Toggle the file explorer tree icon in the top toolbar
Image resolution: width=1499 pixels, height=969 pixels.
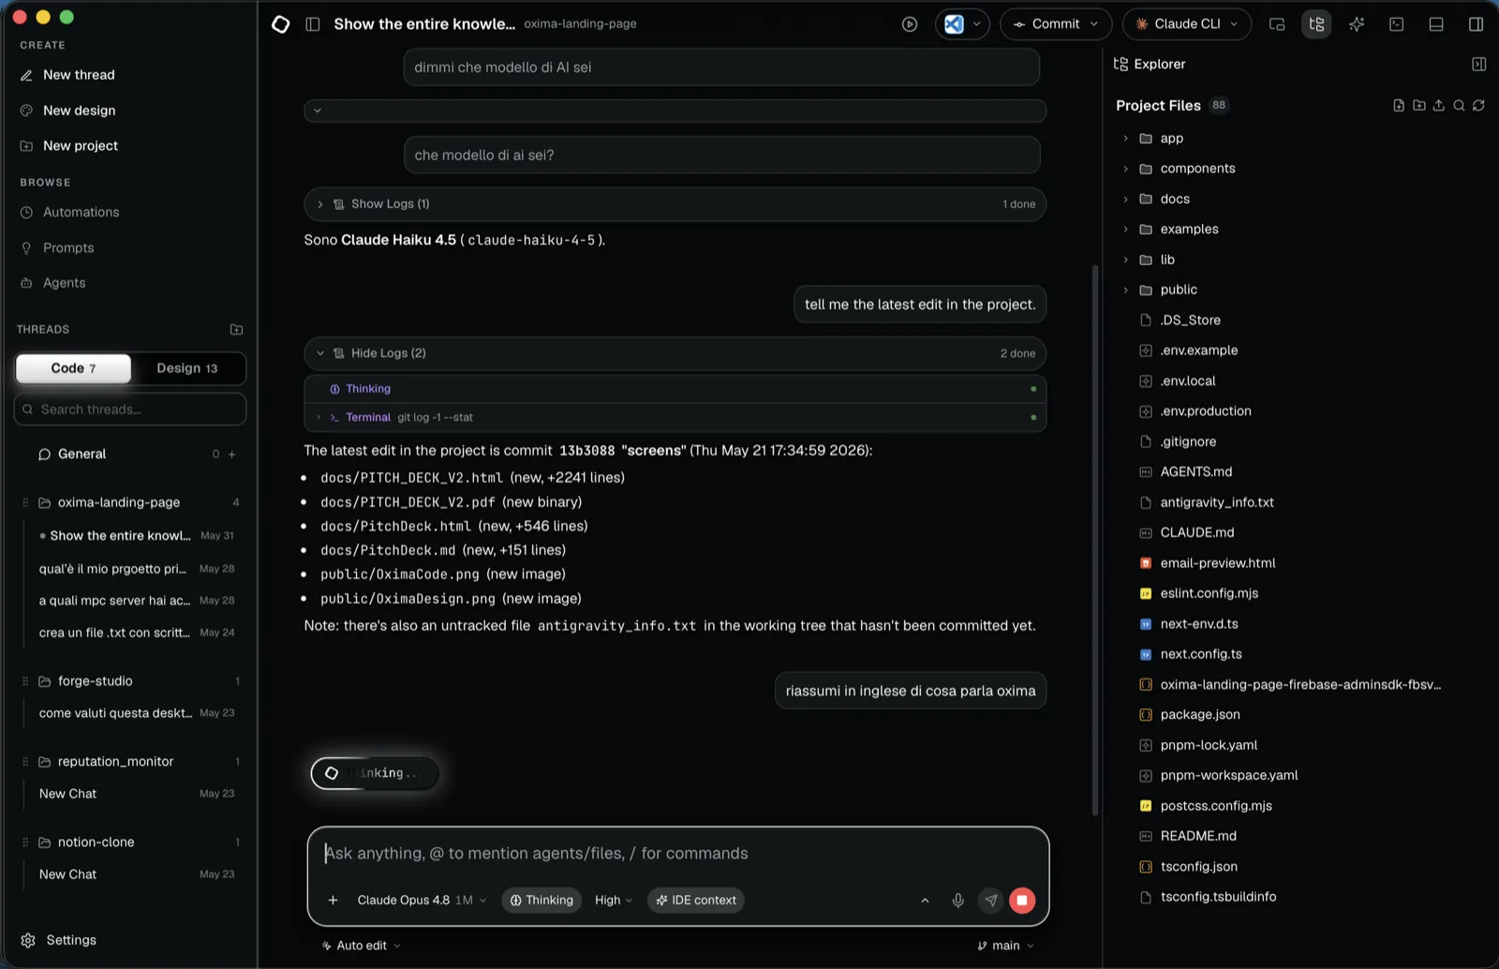click(x=1316, y=24)
